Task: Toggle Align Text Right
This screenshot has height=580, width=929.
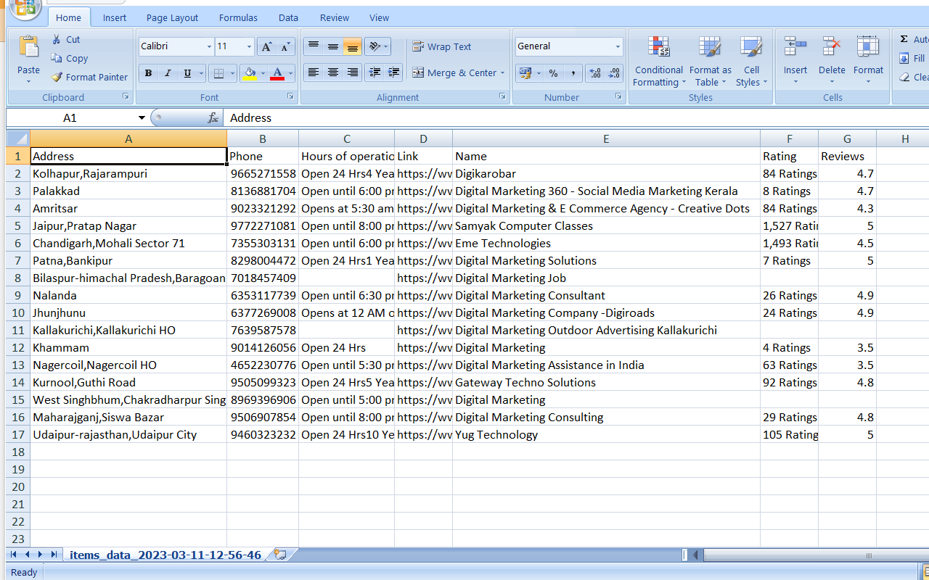Action: [x=353, y=72]
